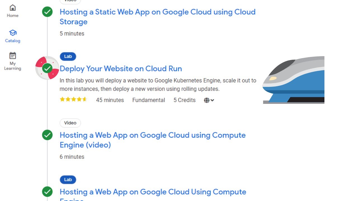Click green checkmark for Static Web App video
The height and width of the screenshot is (201, 358).
click(47, 12)
